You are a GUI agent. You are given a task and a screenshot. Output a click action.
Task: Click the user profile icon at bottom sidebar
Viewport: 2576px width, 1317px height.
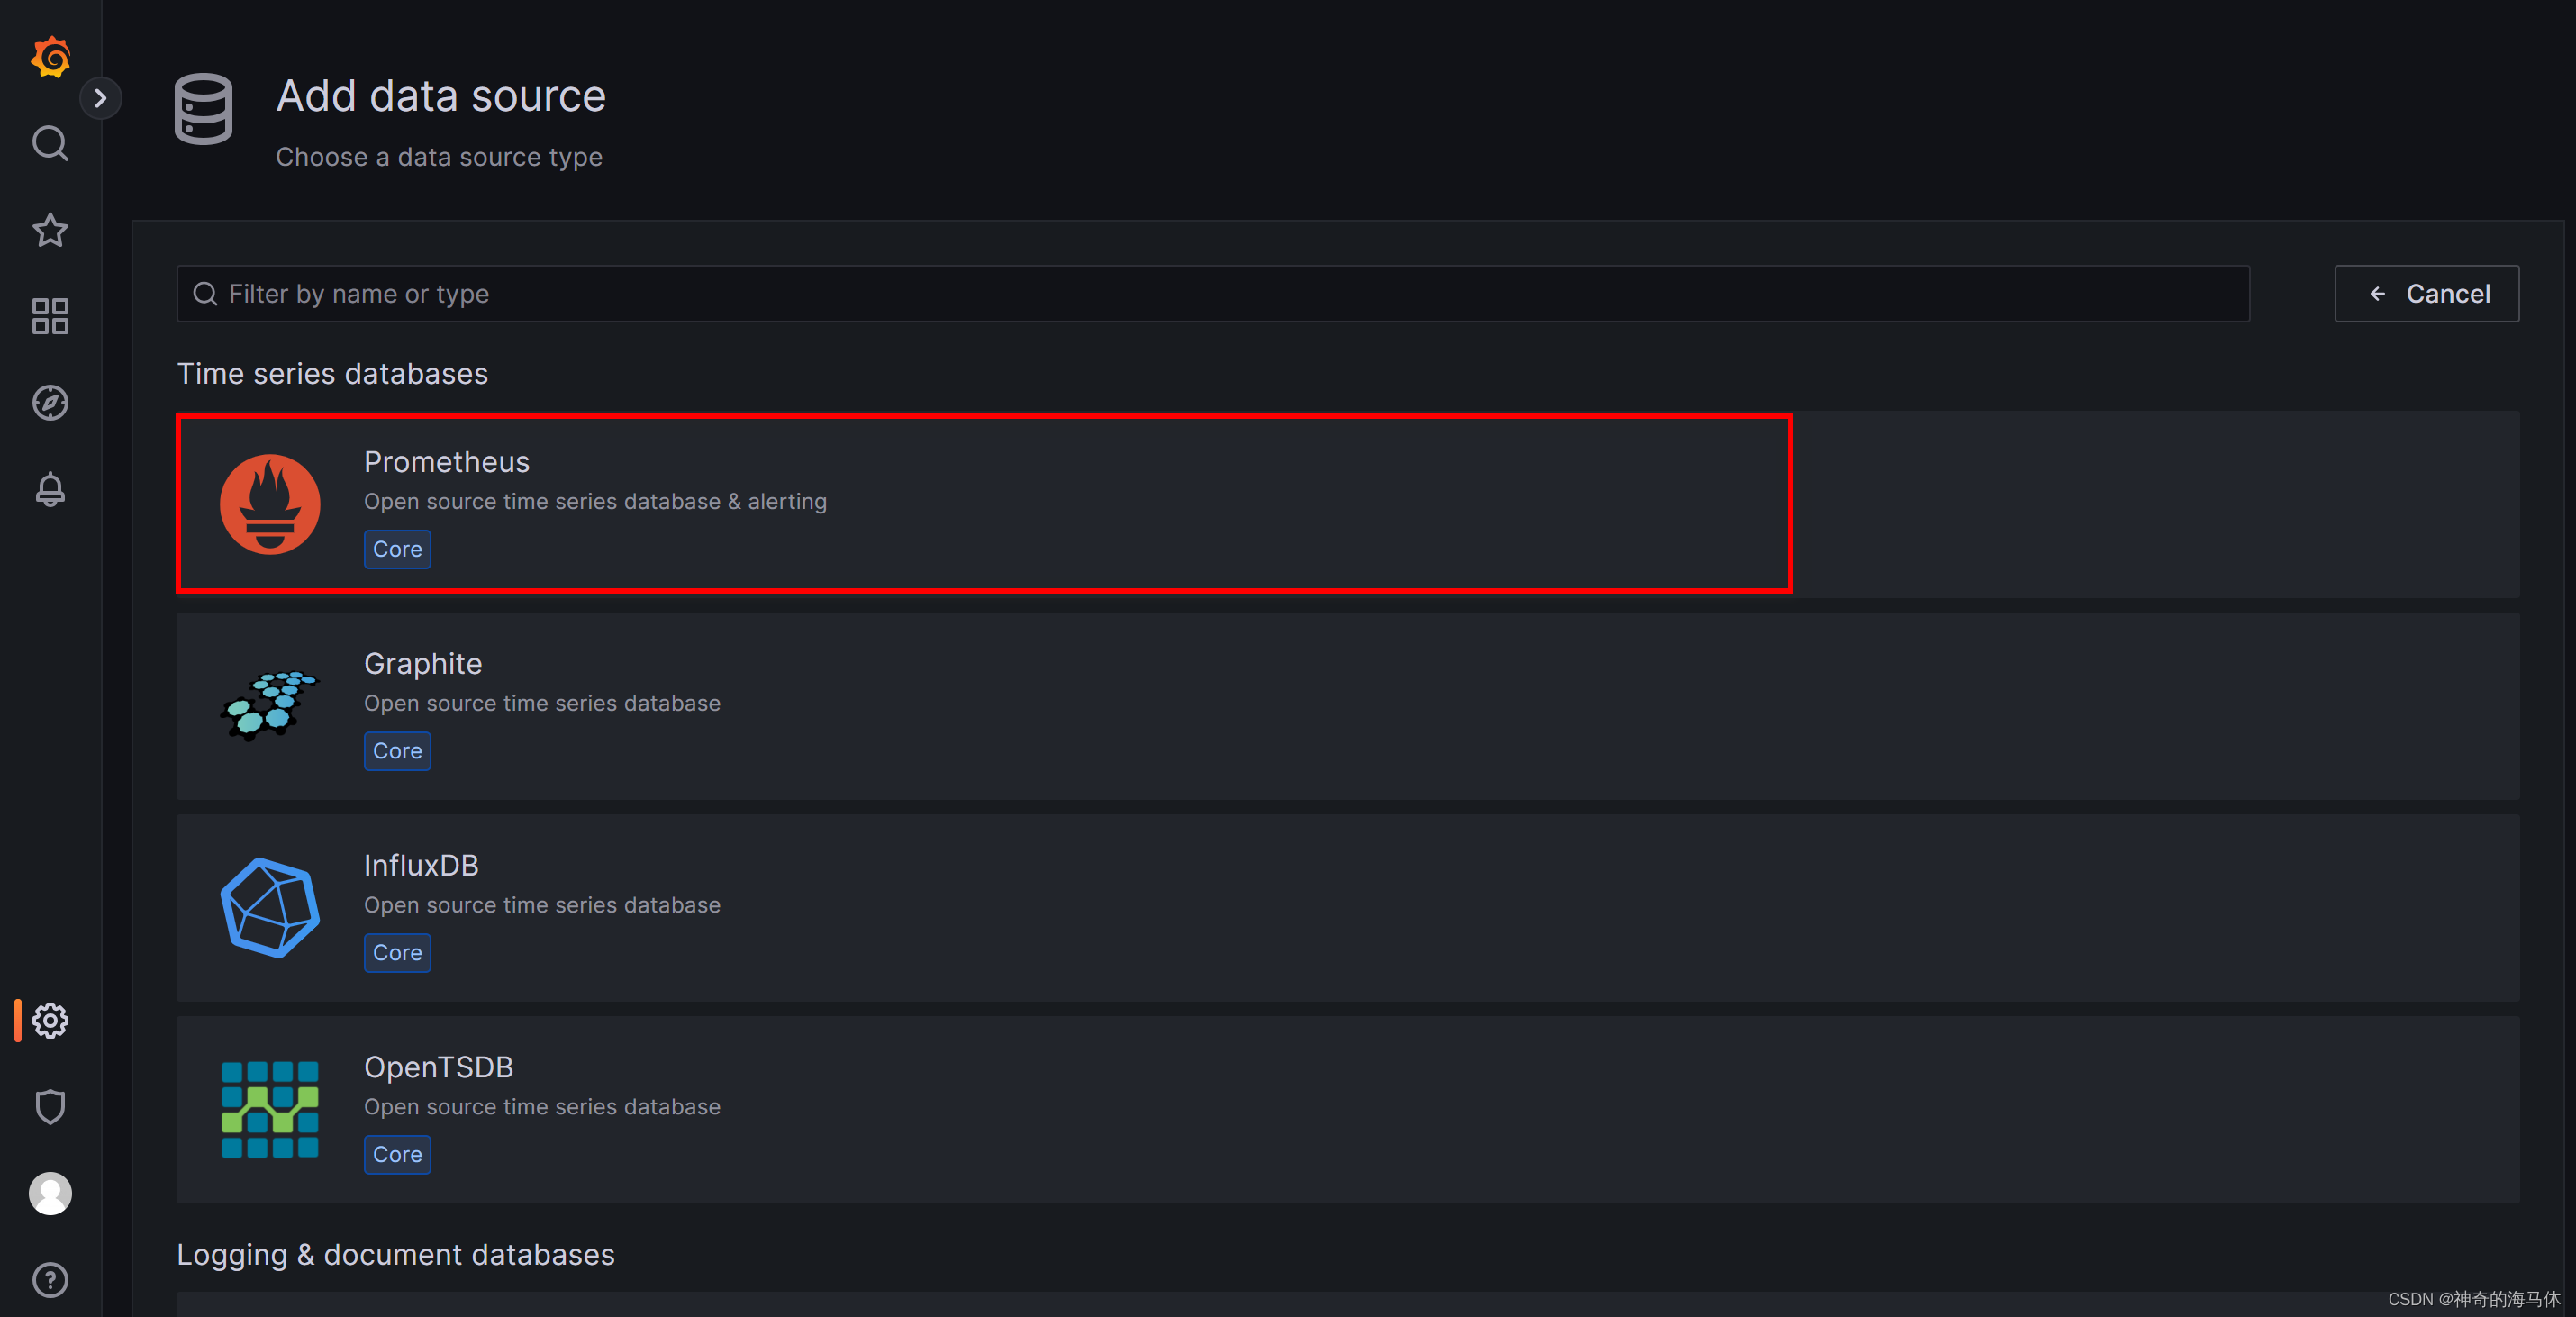click(x=49, y=1194)
